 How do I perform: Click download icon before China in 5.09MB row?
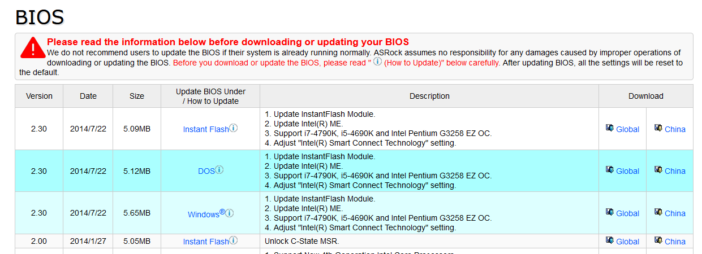pyautogui.click(x=658, y=128)
